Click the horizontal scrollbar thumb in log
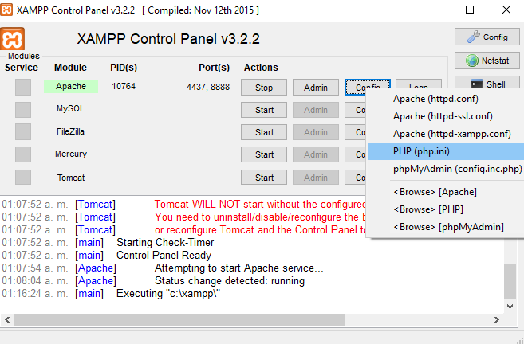The image size is (524, 344). tap(179, 319)
